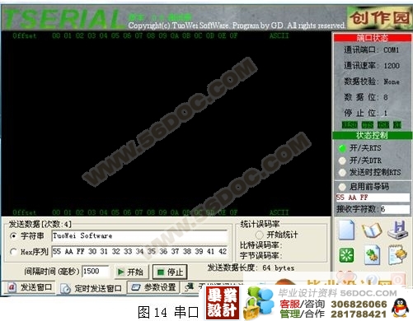413x321 pixels.
Task: Click the 停止 stop button
Action: tap(170, 272)
